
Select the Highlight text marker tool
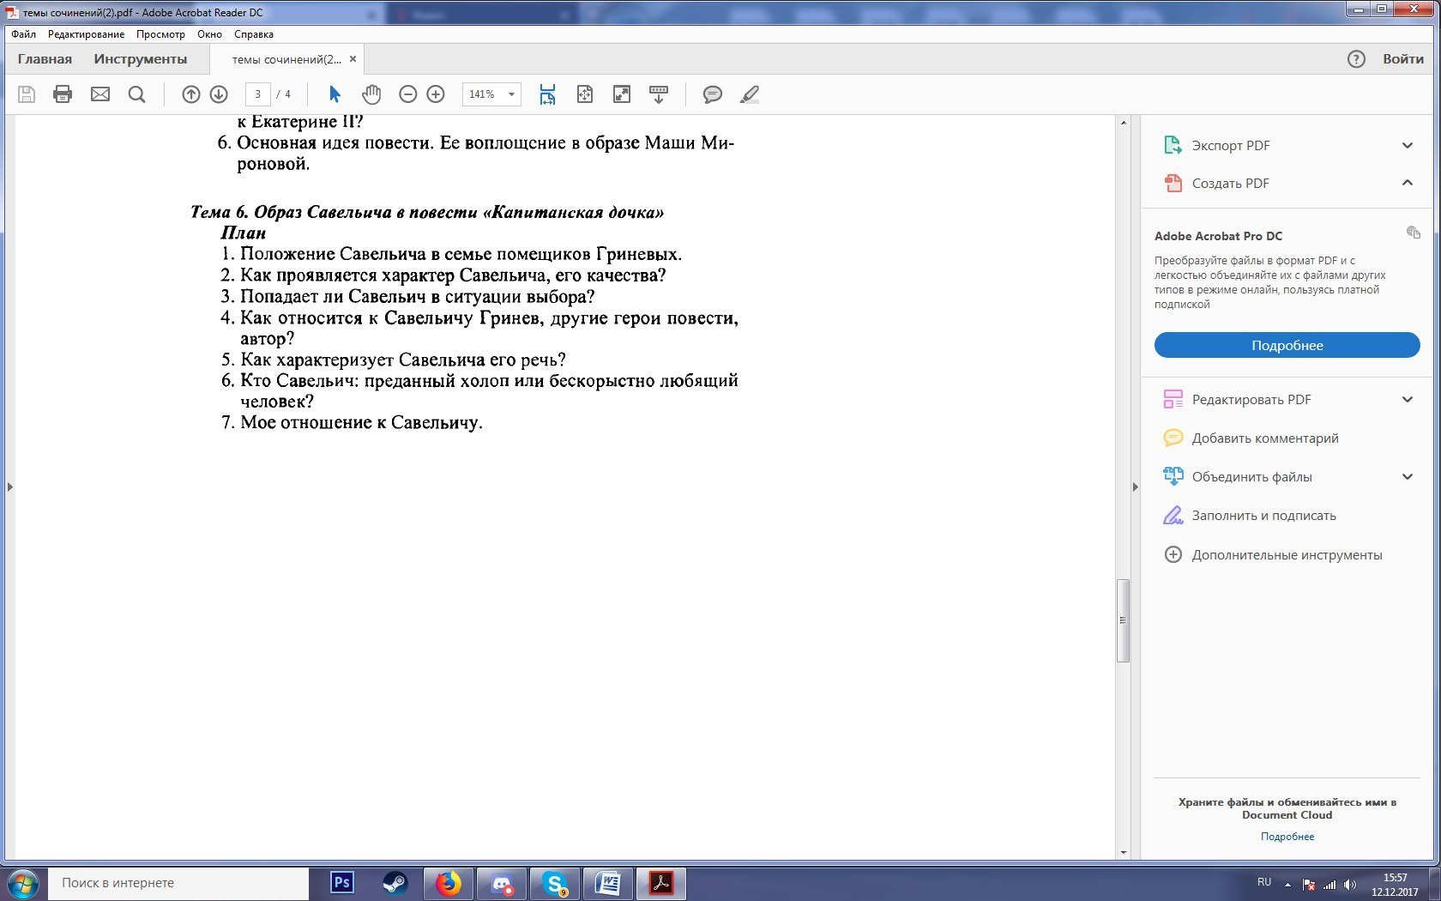pyautogui.click(x=750, y=94)
